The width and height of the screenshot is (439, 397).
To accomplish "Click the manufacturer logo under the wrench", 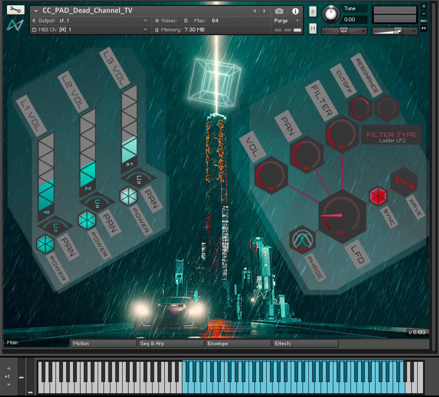I will pyautogui.click(x=15, y=25).
